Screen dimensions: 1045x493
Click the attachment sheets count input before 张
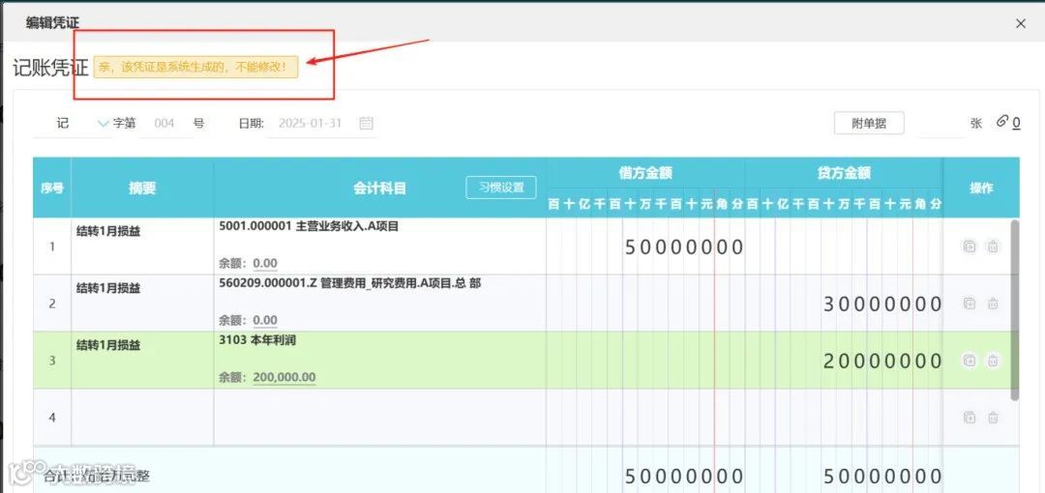[942, 124]
